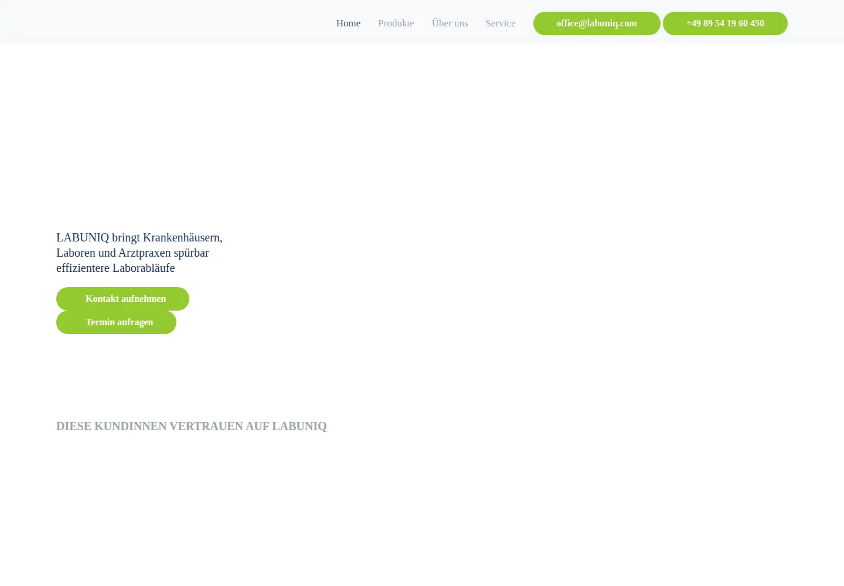Select the LABUNIQ bringt Krankenhäusern paragraph text

[139, 253]
